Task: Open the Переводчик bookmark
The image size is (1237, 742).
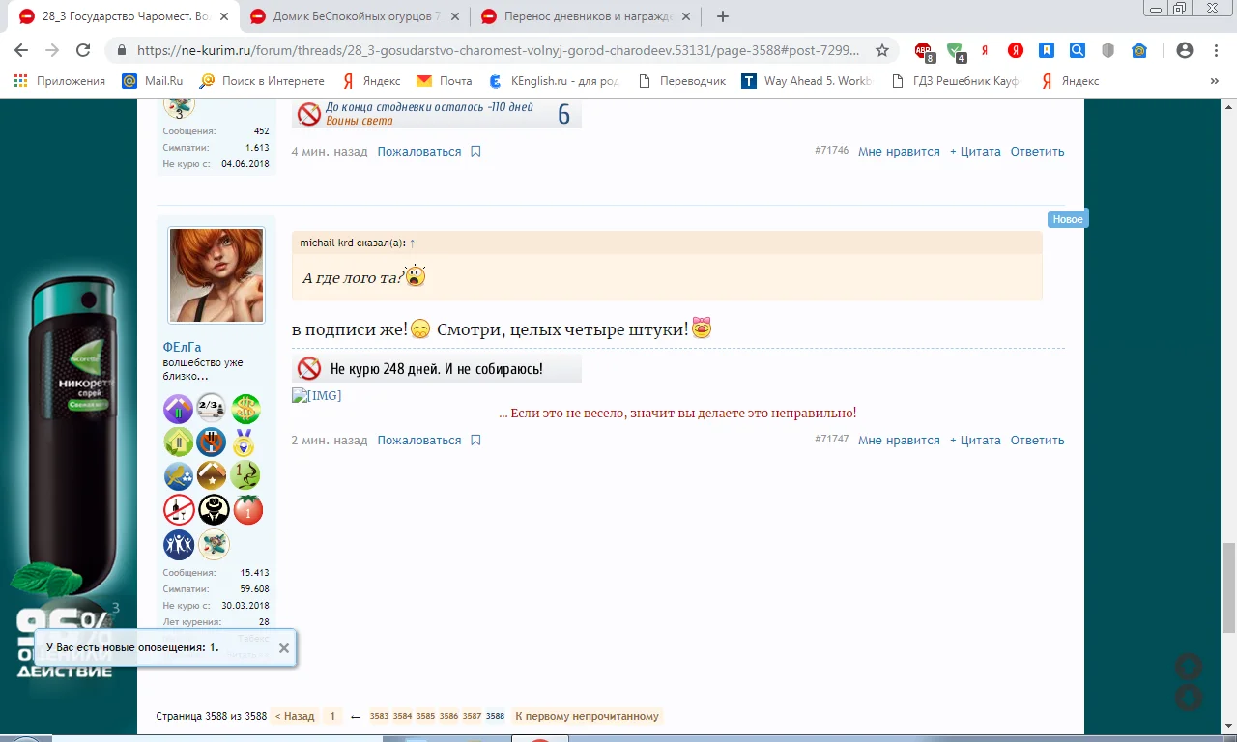Action: [682, 81]
